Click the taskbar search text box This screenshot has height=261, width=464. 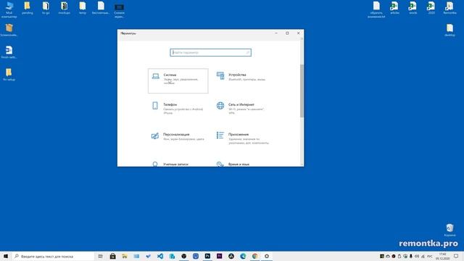(x=53, y=256)
